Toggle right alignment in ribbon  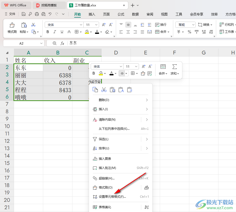click(x=135, y=32)
